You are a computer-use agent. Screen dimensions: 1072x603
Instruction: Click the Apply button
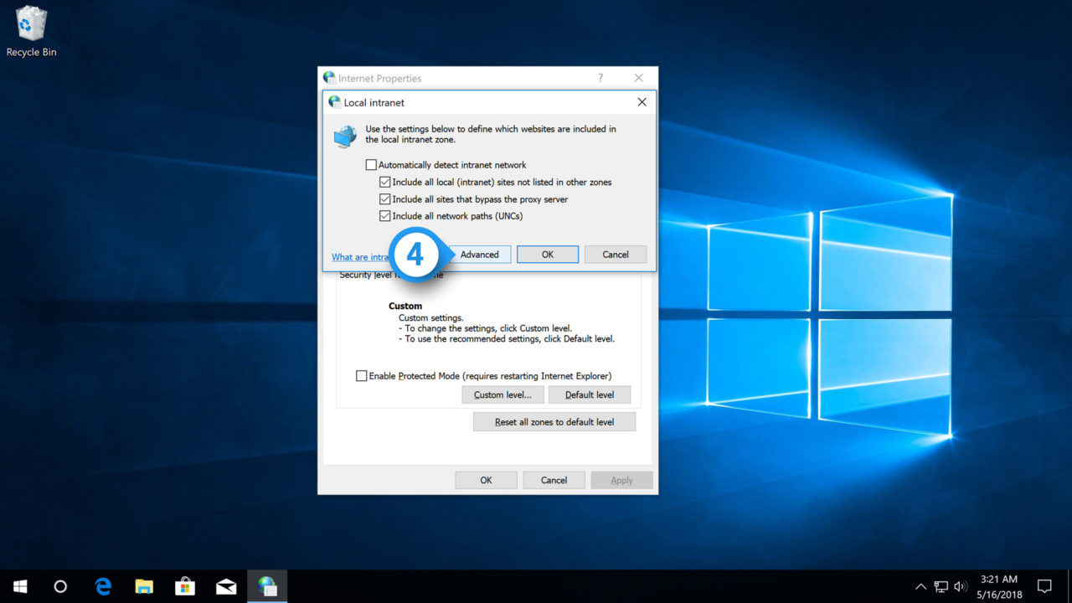coord(621,480)
